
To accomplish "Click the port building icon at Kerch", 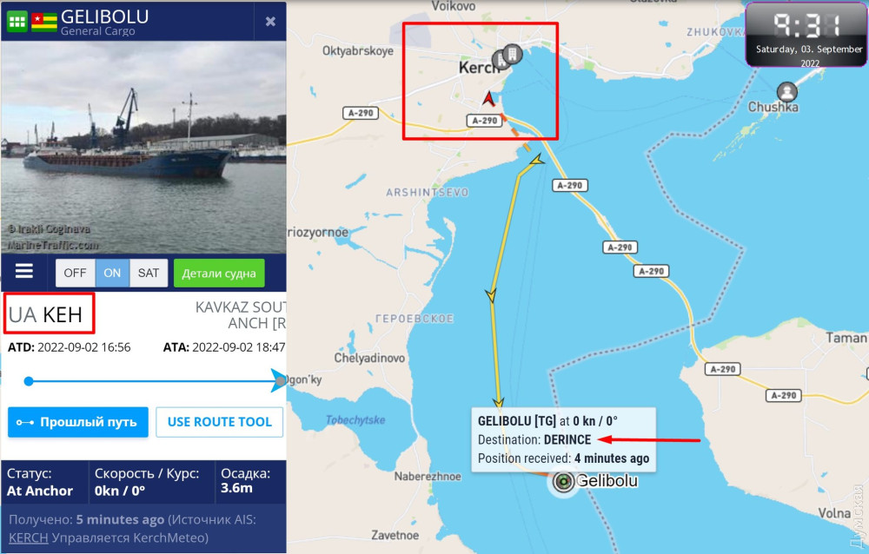I will coord(513,55).
